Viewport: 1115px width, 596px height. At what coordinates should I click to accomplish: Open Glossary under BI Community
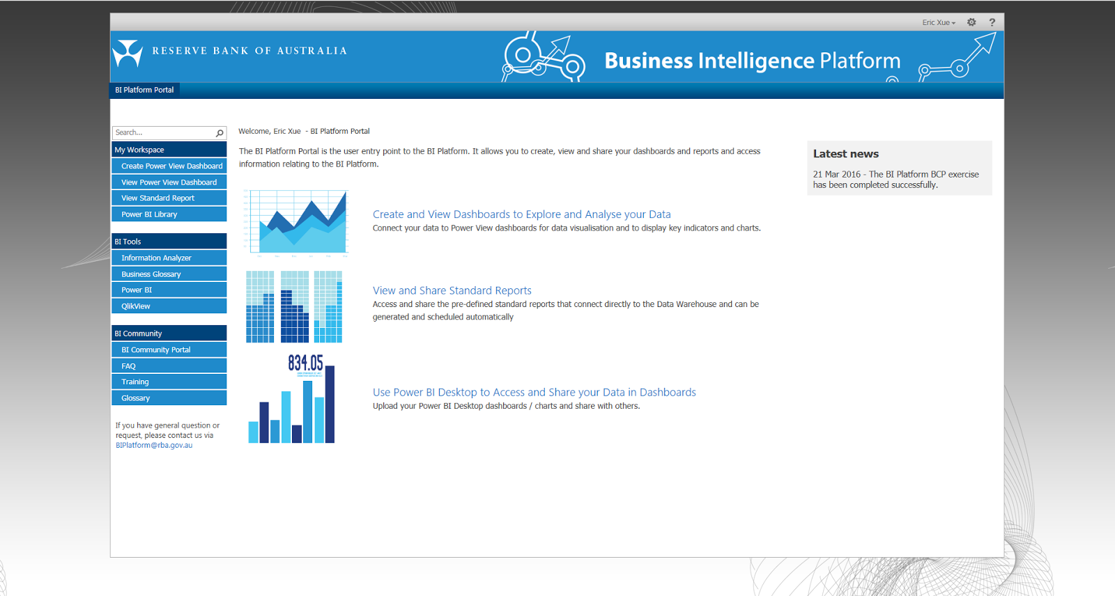click(x=169, y=398)
